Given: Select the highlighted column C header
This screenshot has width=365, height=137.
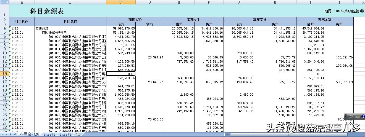Looking at the screenshot, I should coord(121,2).
